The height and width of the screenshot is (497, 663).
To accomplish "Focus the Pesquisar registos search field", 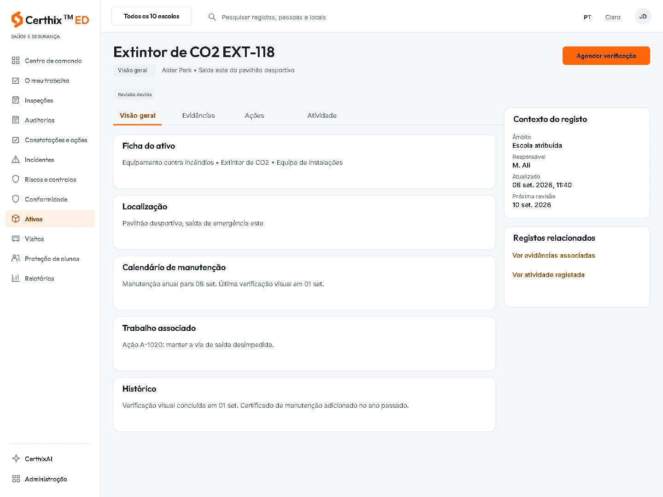I will 274,17.
